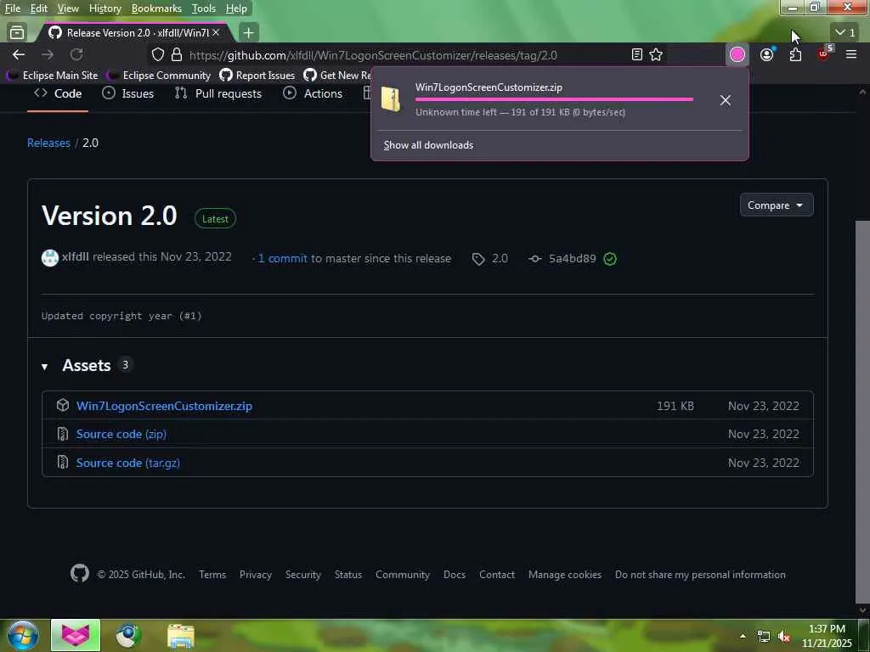The width and height of the screenshot is (870, 652).
Task: Open the hamburger application menu
Action: coord(851,54)
